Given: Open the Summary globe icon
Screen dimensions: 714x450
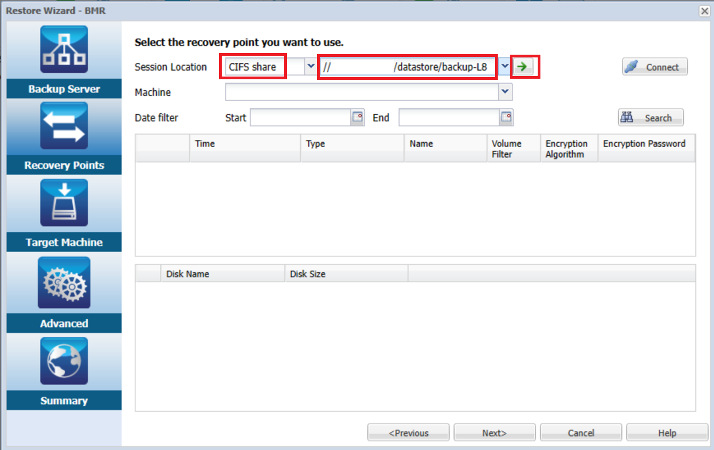Looking at the screenshot, I should coord(64,361).
